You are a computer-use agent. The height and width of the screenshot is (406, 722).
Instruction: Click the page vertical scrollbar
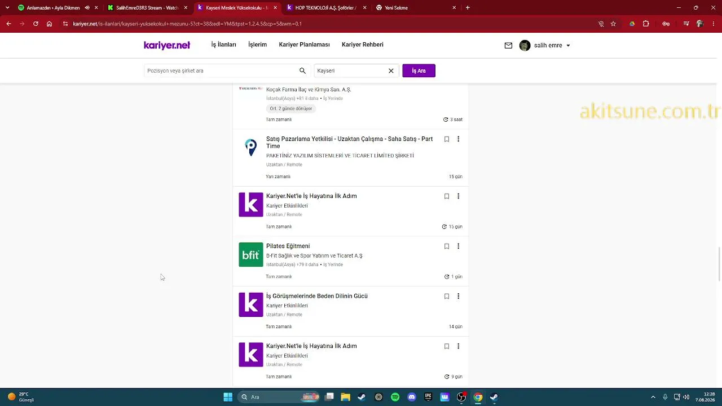pos(719,265)
